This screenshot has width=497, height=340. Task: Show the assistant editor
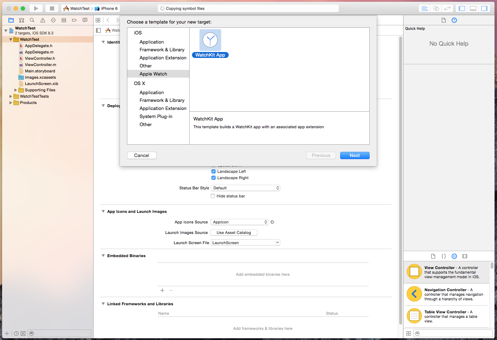click(x=436, y=8)
